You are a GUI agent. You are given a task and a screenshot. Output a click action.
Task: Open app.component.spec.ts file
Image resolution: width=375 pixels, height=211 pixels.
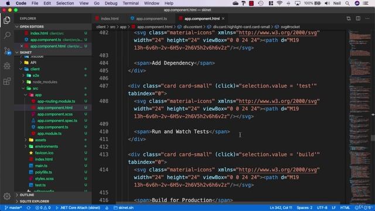57,121
